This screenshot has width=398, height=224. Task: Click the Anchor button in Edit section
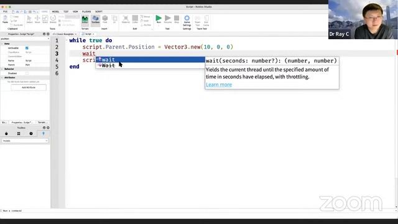pos(146,25)
